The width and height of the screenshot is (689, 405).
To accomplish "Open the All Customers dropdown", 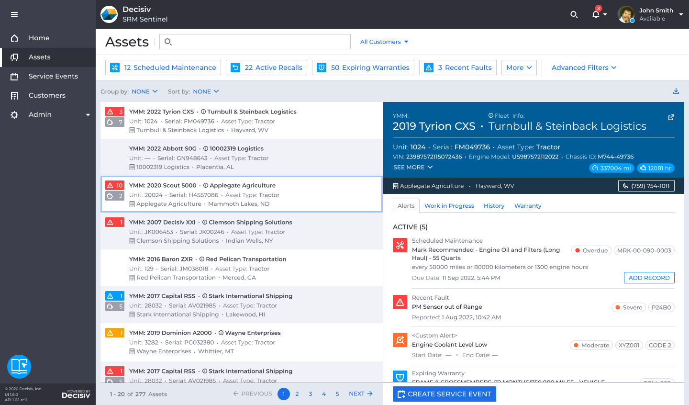I will [x=384, y=42].
